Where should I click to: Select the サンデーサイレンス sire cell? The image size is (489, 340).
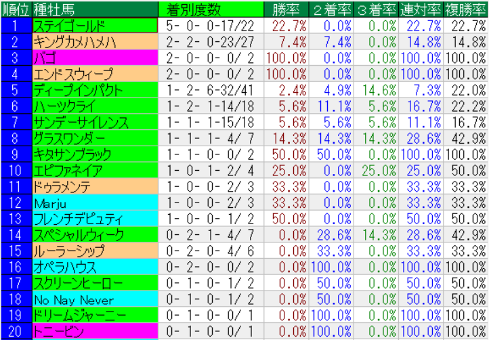click(x=95, y=123)
